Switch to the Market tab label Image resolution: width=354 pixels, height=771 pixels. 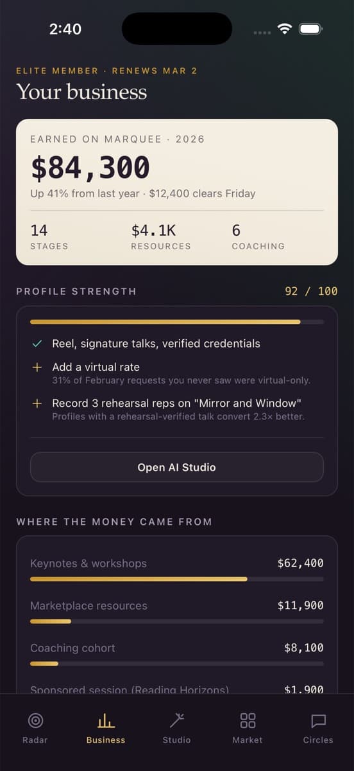248,740
